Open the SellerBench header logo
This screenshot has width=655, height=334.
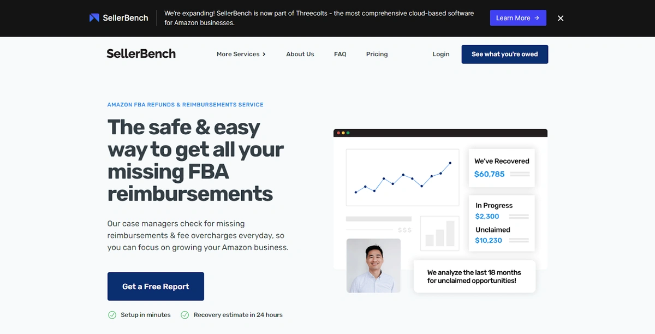point(141,53)
